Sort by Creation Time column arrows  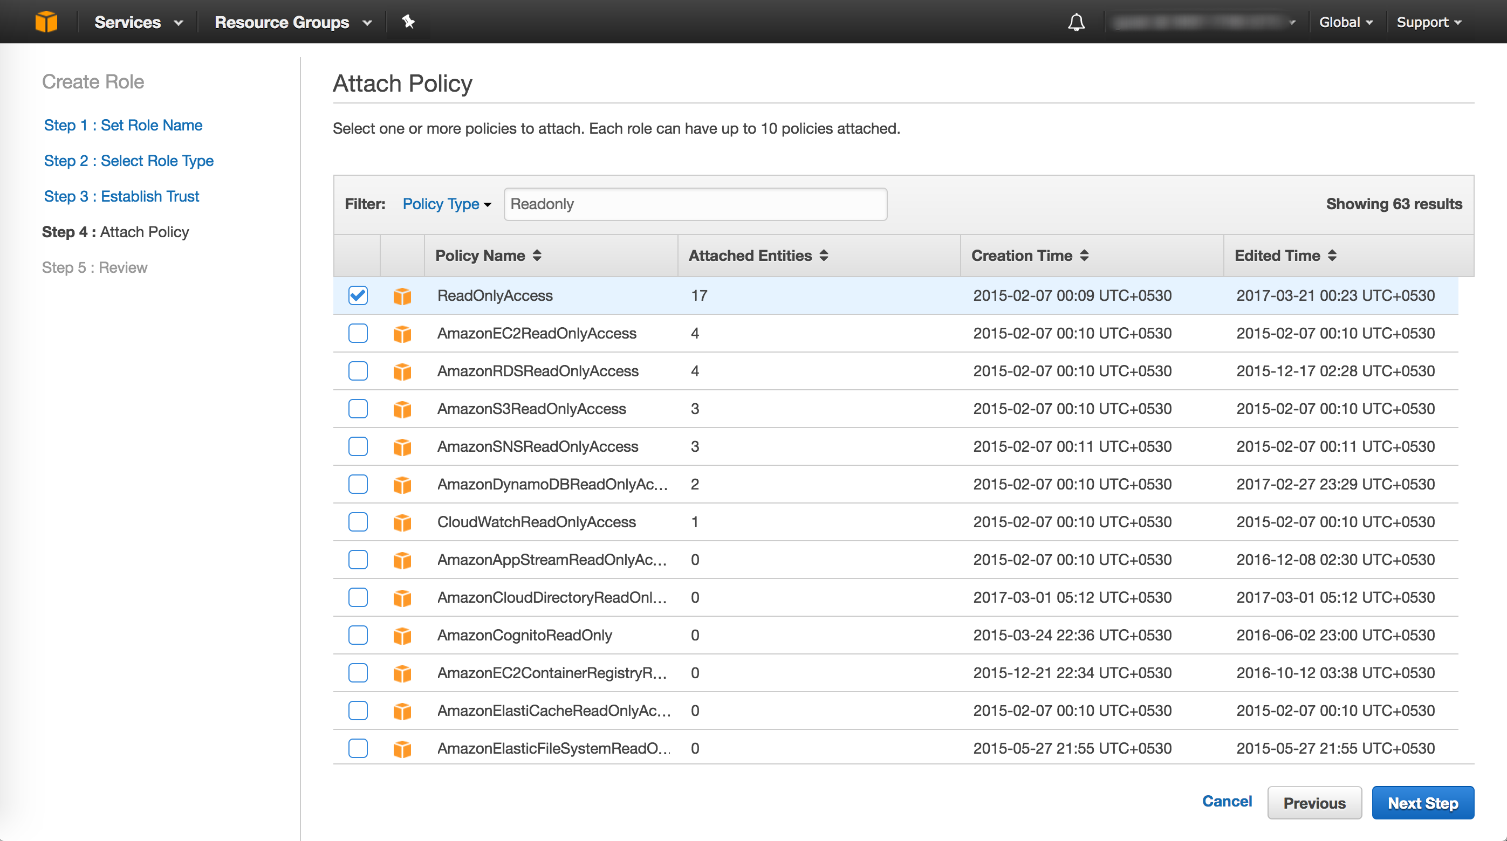1084,256
